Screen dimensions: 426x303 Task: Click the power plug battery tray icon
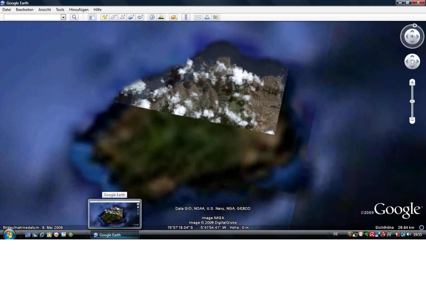398,234
